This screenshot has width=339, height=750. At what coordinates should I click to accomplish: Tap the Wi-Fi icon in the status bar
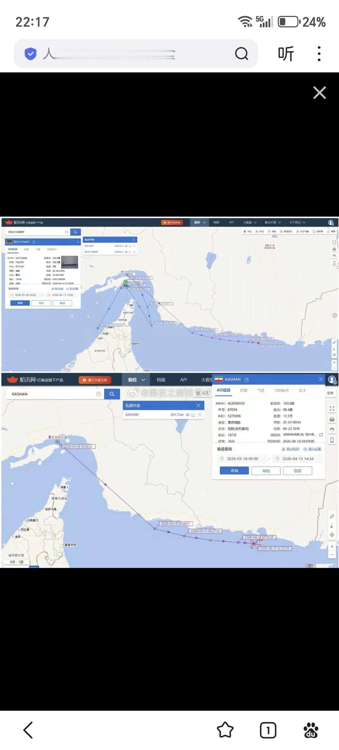pos(245,21)
